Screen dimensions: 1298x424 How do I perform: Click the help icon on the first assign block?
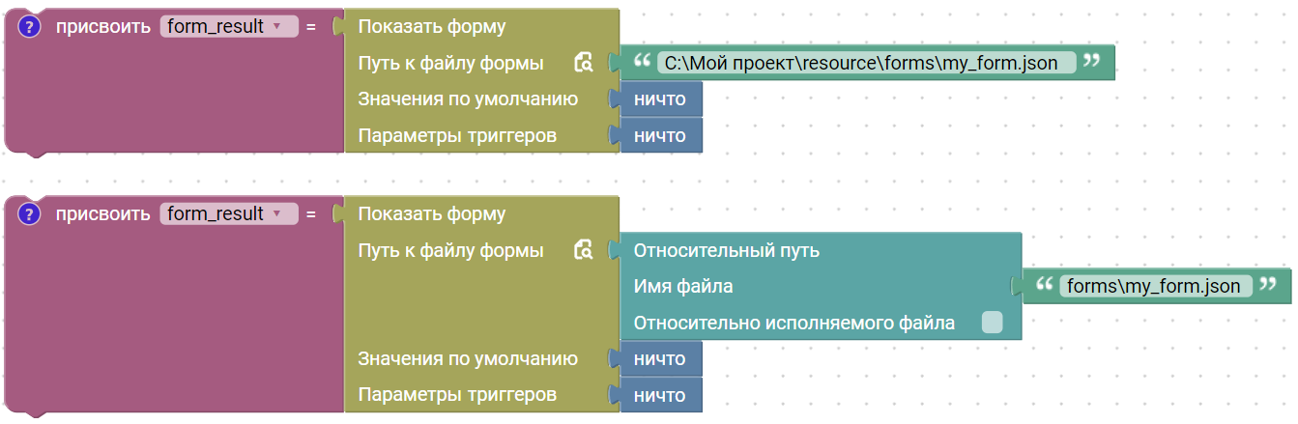coord(30,27)
